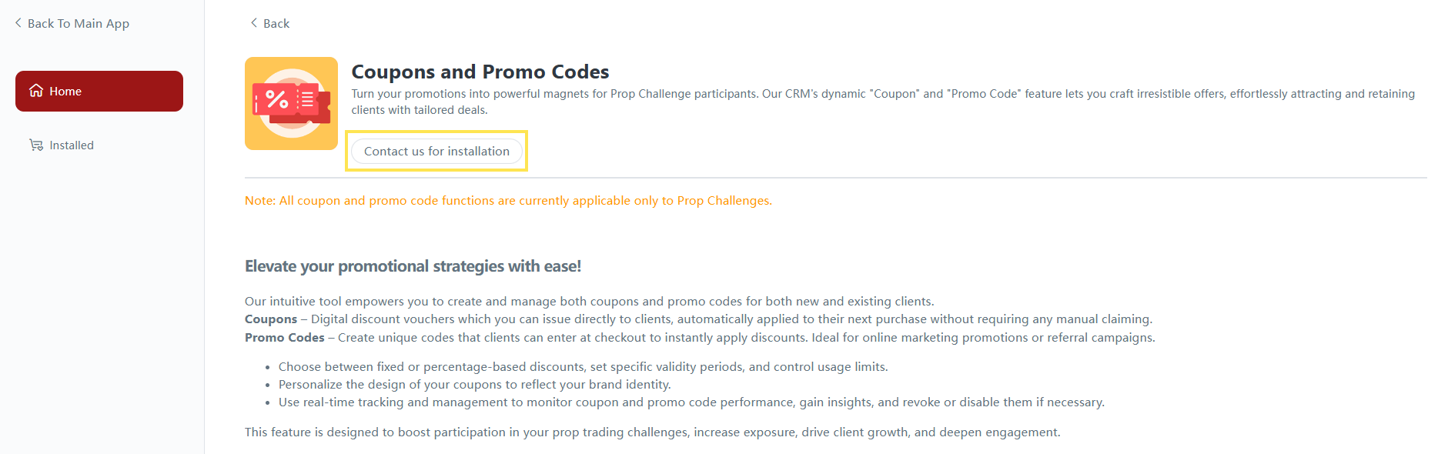The image size is (1438, 454).
Task: Click the bullet about real-time tracking
Action: 691,402
